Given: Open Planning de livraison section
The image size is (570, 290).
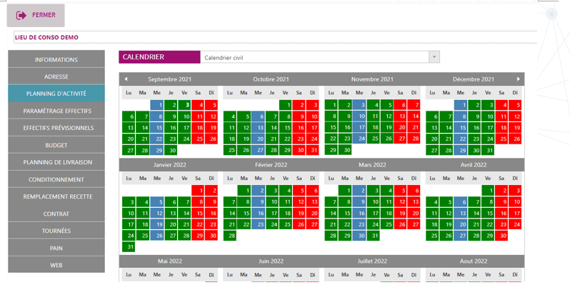Looking at the screenshot, I should pyautogui.click(x=56, y=162).
